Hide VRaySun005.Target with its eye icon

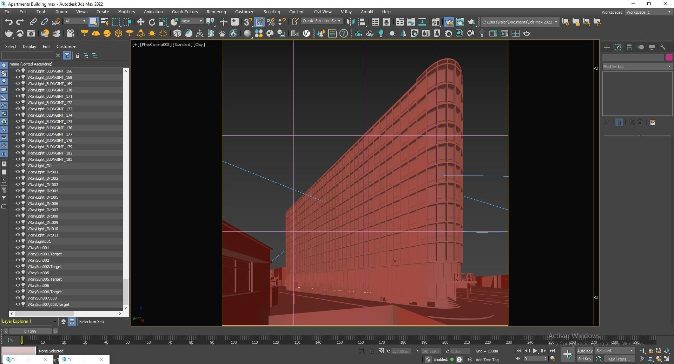click(18, 279)
